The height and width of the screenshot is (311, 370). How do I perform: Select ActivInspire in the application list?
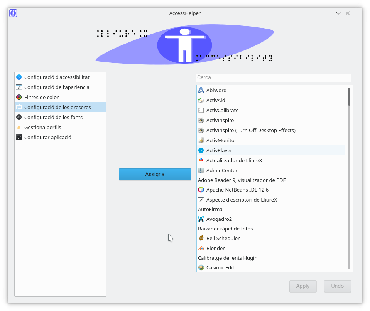click(271, 120)
